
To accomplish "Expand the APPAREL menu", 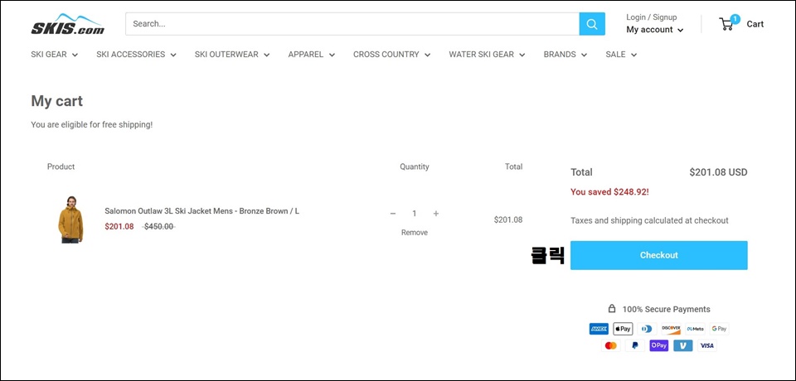I will click(311, 55).
